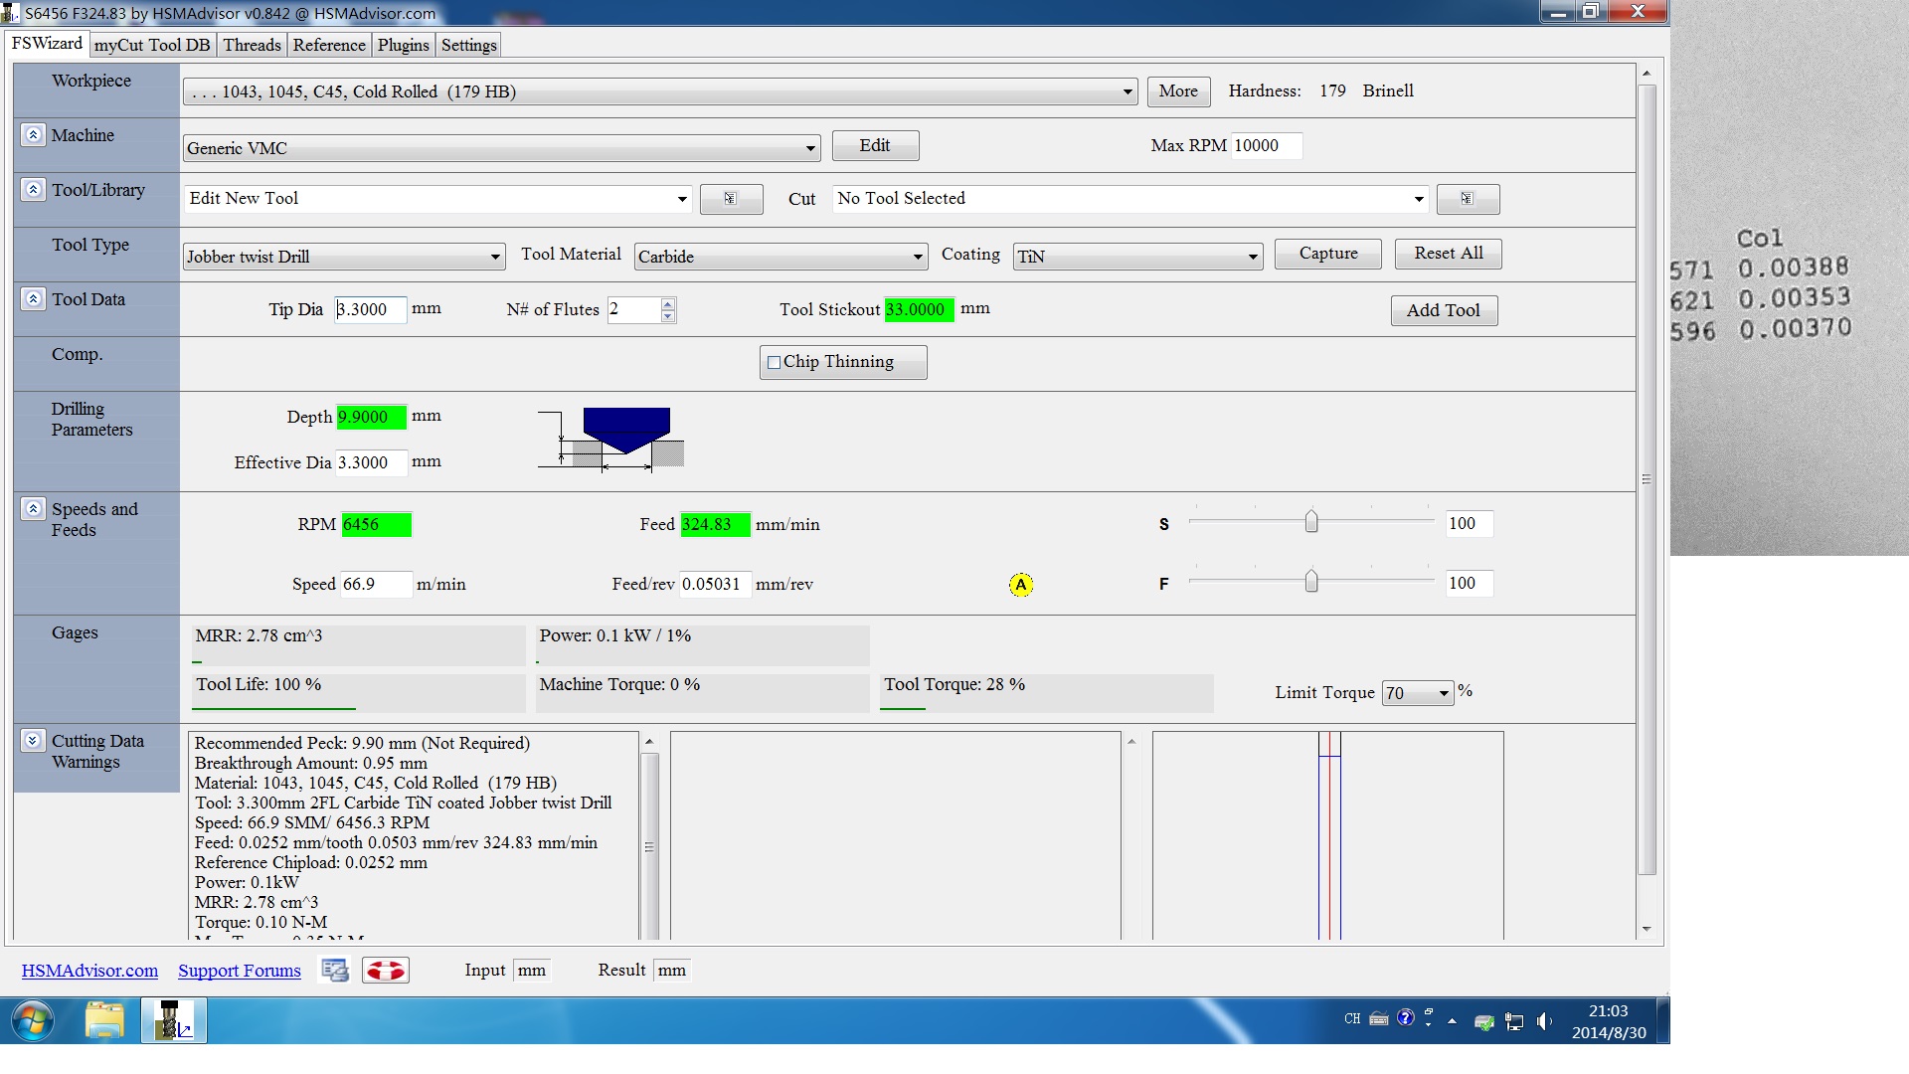Viewport: 1909px width, 1074px height.
Task: Click the volume speaker tray icon
Action: (x=1543, y=1021)
